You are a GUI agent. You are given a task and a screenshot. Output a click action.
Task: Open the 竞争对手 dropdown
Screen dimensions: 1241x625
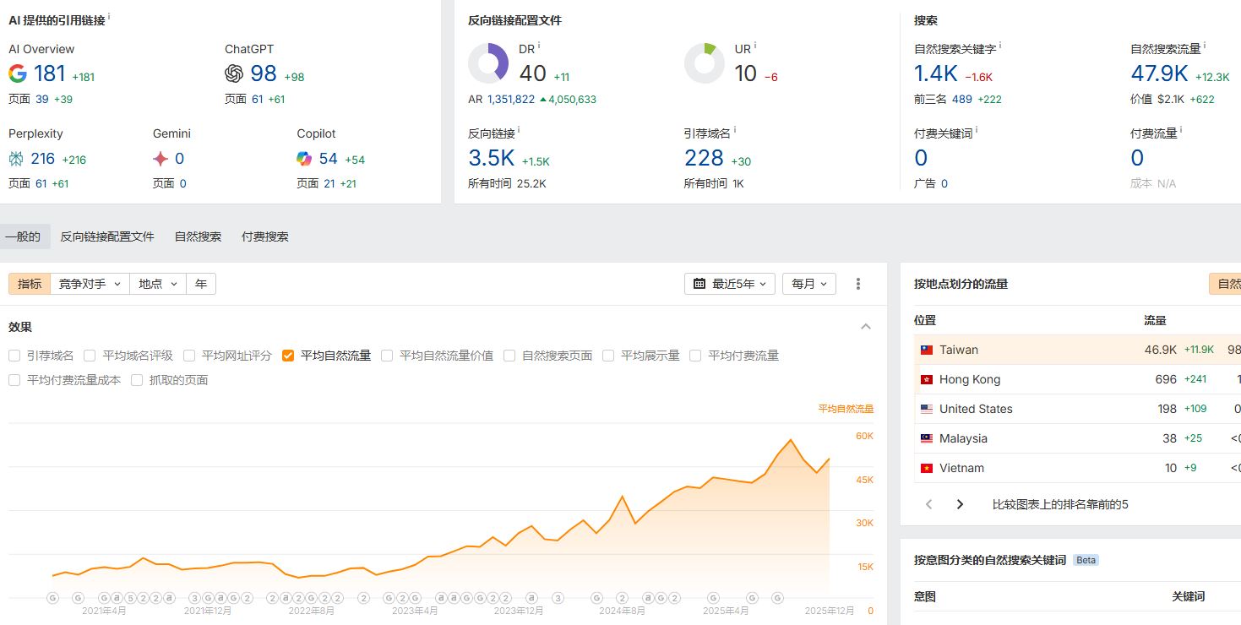(90, 284)
